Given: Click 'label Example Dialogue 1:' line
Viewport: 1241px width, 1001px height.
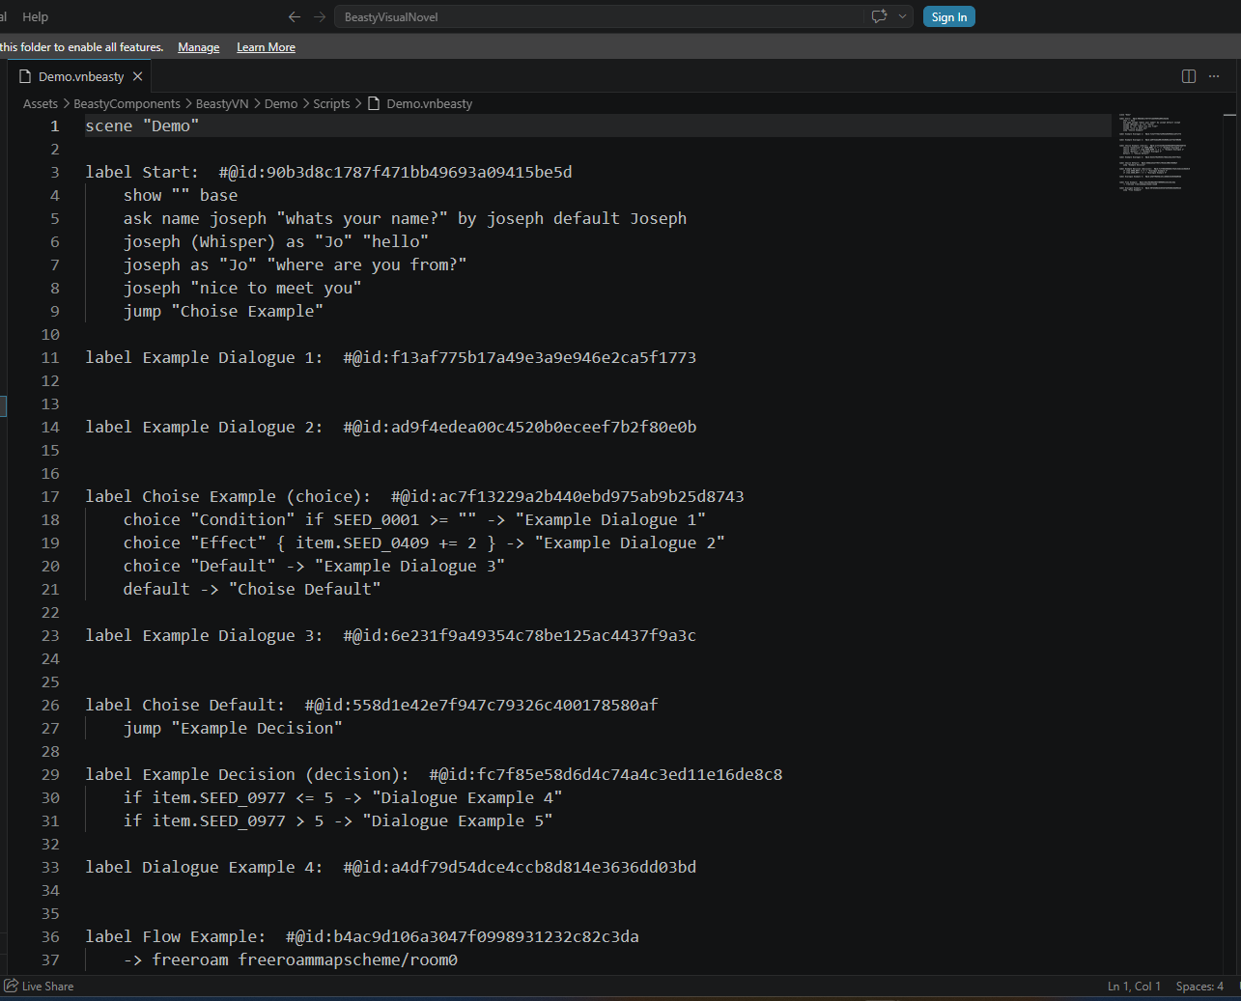Looking at the screenshot, I should tap(390, 357).
